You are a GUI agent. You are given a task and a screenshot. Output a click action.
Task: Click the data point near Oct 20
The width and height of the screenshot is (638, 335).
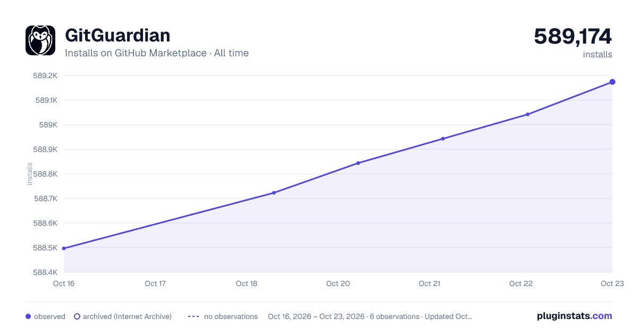pos(358,163)
